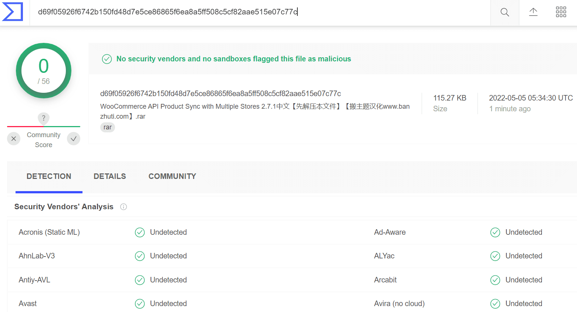Click Antiy-AVL undetected check icon
The width and height of the screenshot is (577, 312).
click(140, 280)
